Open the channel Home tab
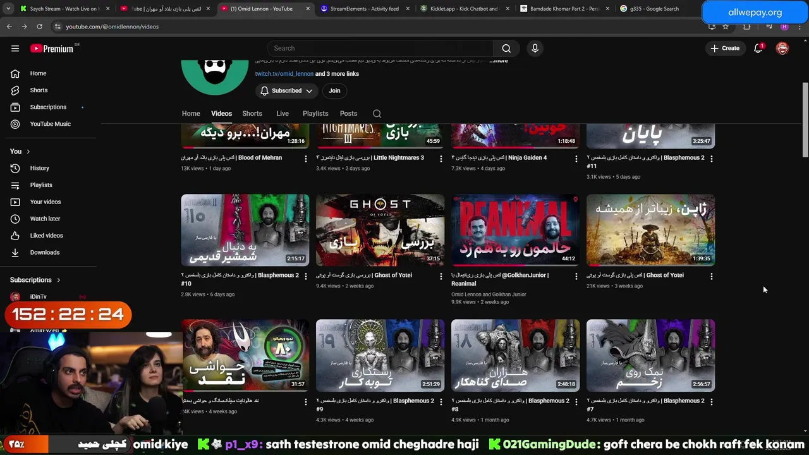The width and height of the screenshot is (809, 455). point(191,114)
